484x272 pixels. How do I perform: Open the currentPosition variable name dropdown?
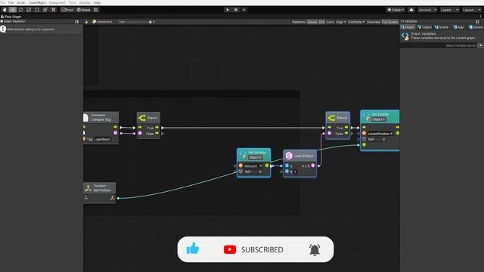coord(380,134)
